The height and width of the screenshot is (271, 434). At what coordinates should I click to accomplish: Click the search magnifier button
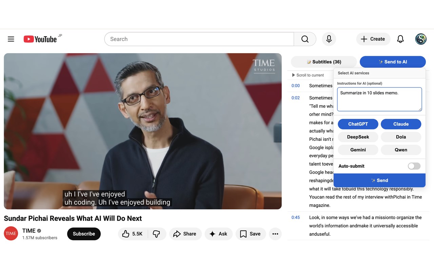(305, 39)
